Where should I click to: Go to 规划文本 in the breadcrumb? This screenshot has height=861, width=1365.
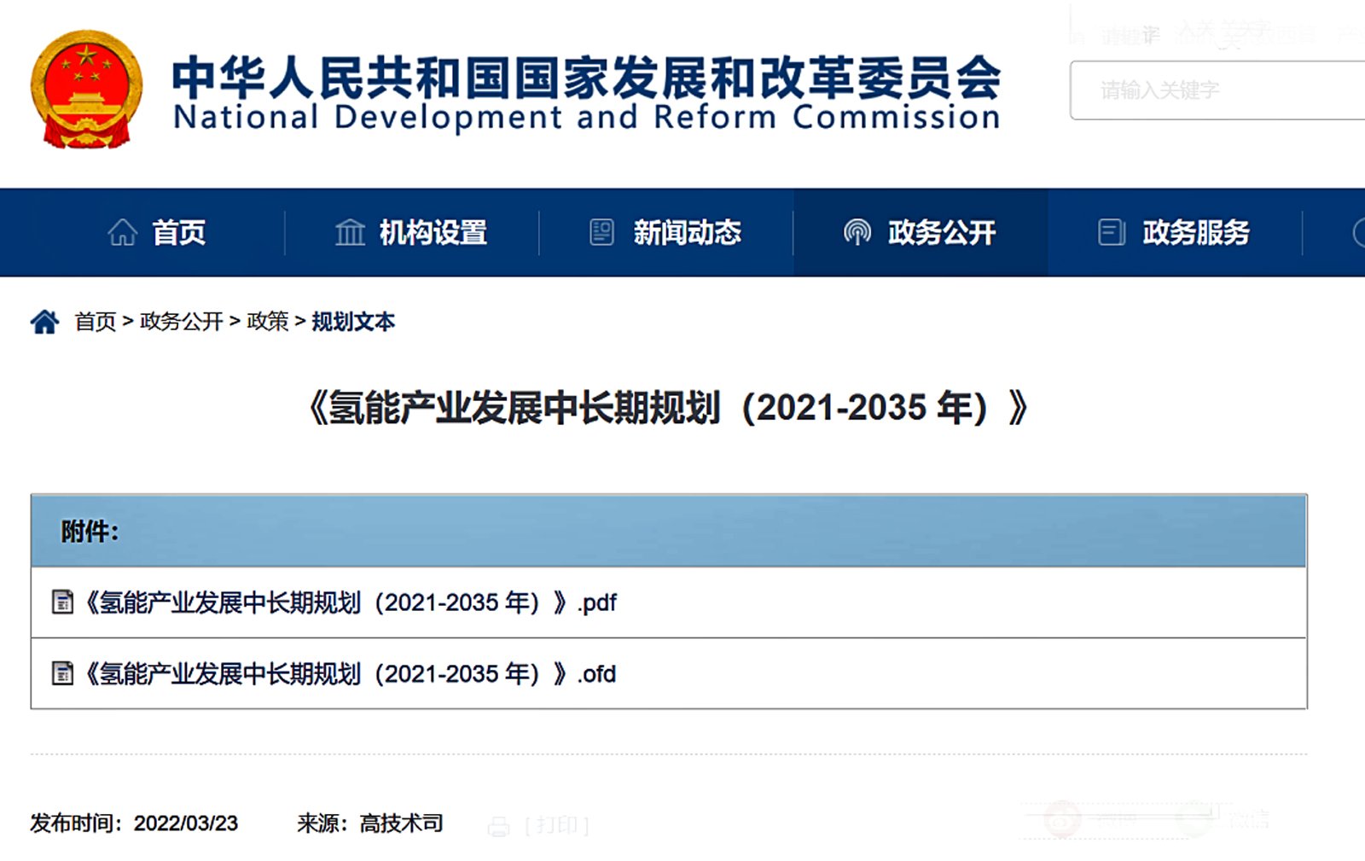pyautogui.click(x=353, y=322)
